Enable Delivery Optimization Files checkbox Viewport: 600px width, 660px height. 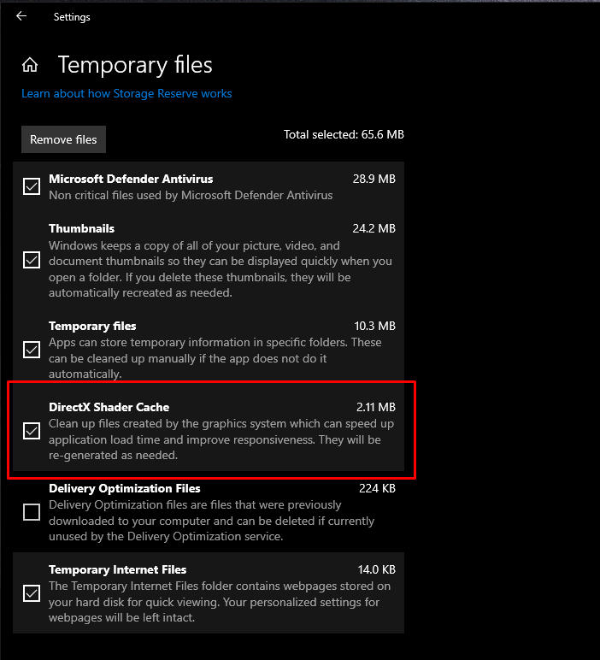point(32,512)
